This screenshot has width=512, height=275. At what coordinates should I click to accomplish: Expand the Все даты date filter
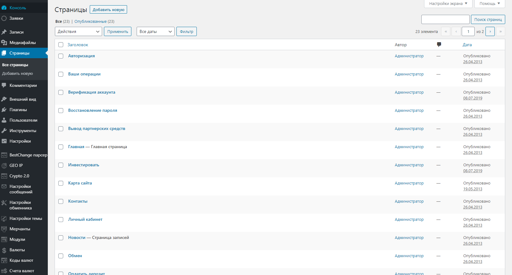point(155,31)
